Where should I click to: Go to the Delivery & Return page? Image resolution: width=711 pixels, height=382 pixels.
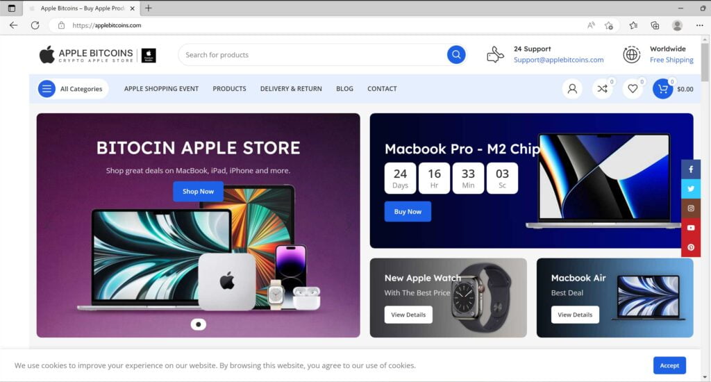[x=291, y=89]
